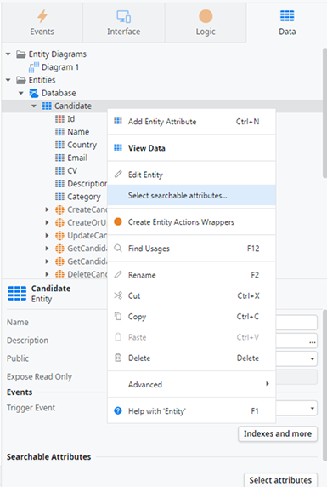The width and height of the screenshot is (327, 487).
Task: Select the Description attribute row
Action: pyautogui.click(x=82, y=184)
